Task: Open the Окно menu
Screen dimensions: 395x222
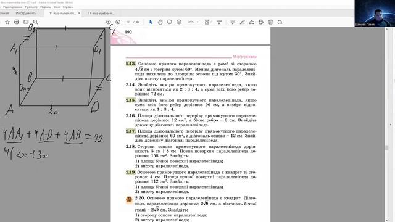Action: [x=57, y=7]
